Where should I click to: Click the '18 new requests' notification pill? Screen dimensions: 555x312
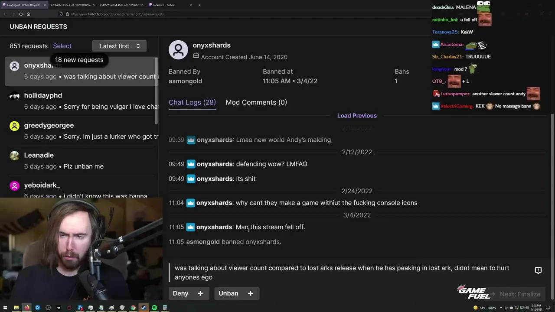(x=79, y=60)
